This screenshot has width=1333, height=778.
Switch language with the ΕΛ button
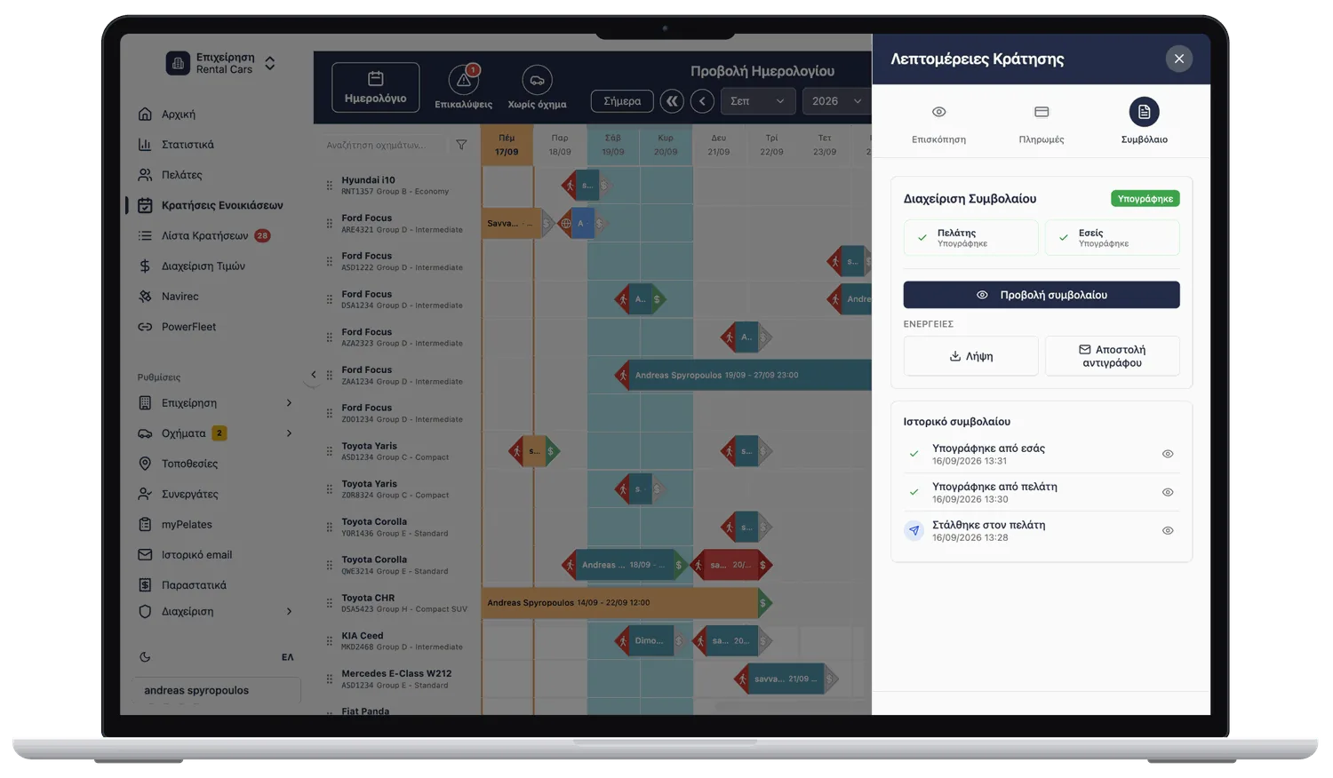tap(287, 657)
